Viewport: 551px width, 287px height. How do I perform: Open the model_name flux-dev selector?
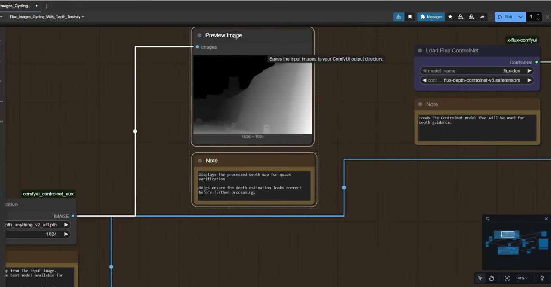(477, 71)
